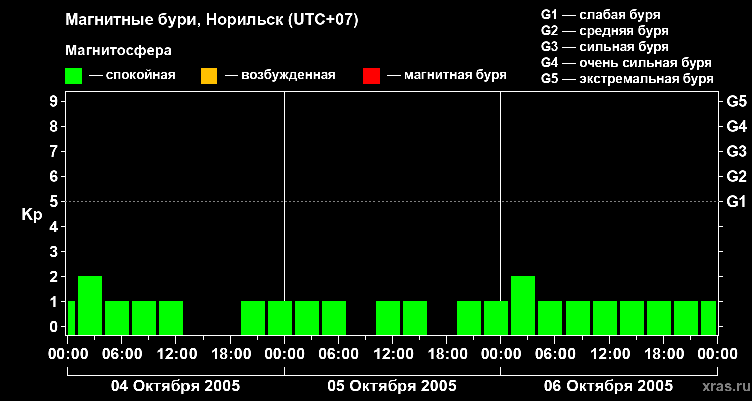The height and width of the screenshot is (401, 752).
Task: Click the first '00:00' label at the chart start
Action: click(x=68, y=354)
